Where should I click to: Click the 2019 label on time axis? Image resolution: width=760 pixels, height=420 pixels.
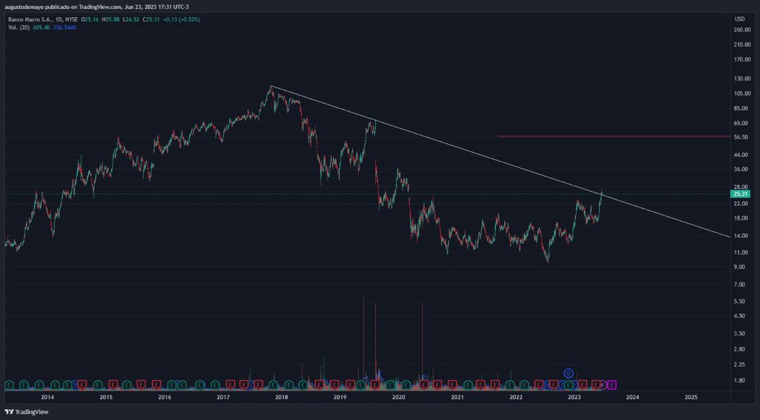(x=340, y=397)
